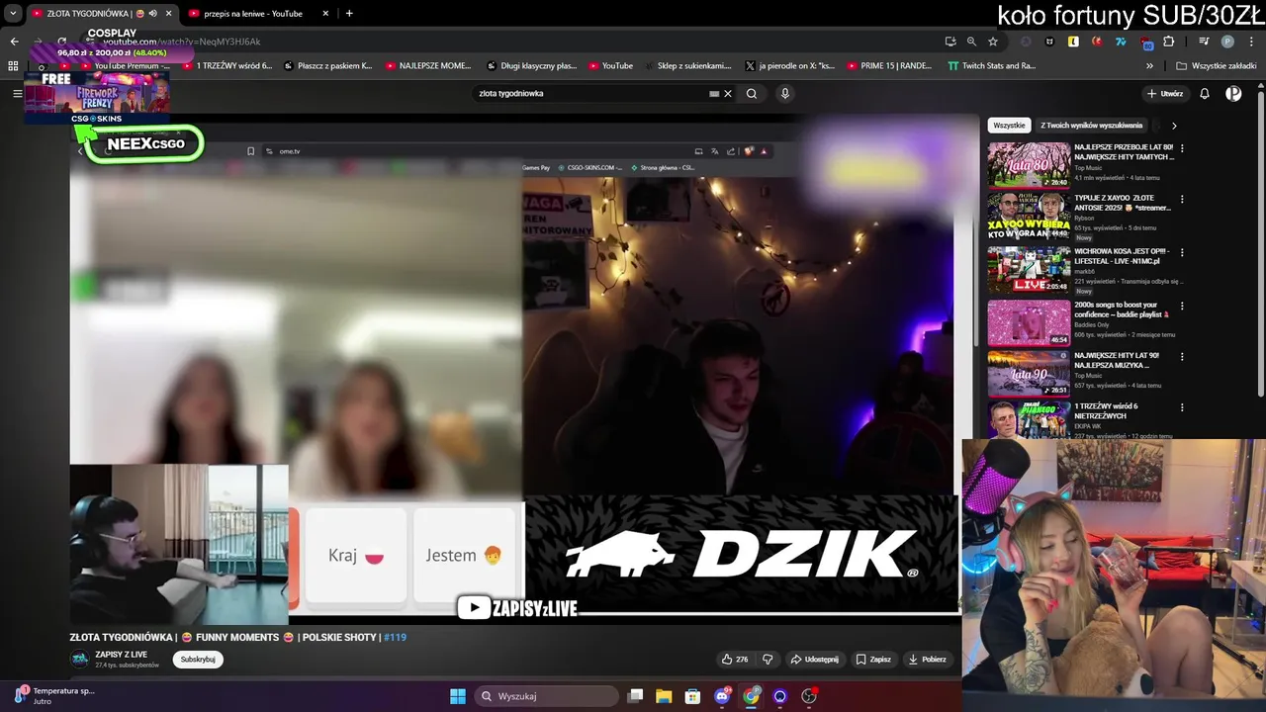
Task: Open options menu for WICHROWA KOSA video
Action: click(x=1182, y=252)
